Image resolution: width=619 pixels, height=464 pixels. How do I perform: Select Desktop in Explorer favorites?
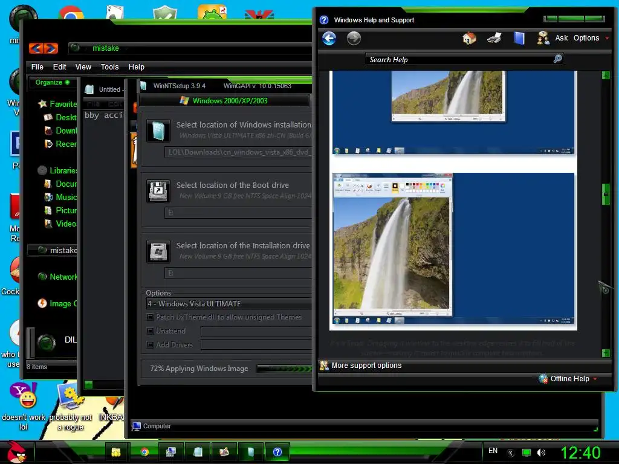coord(60,117)
